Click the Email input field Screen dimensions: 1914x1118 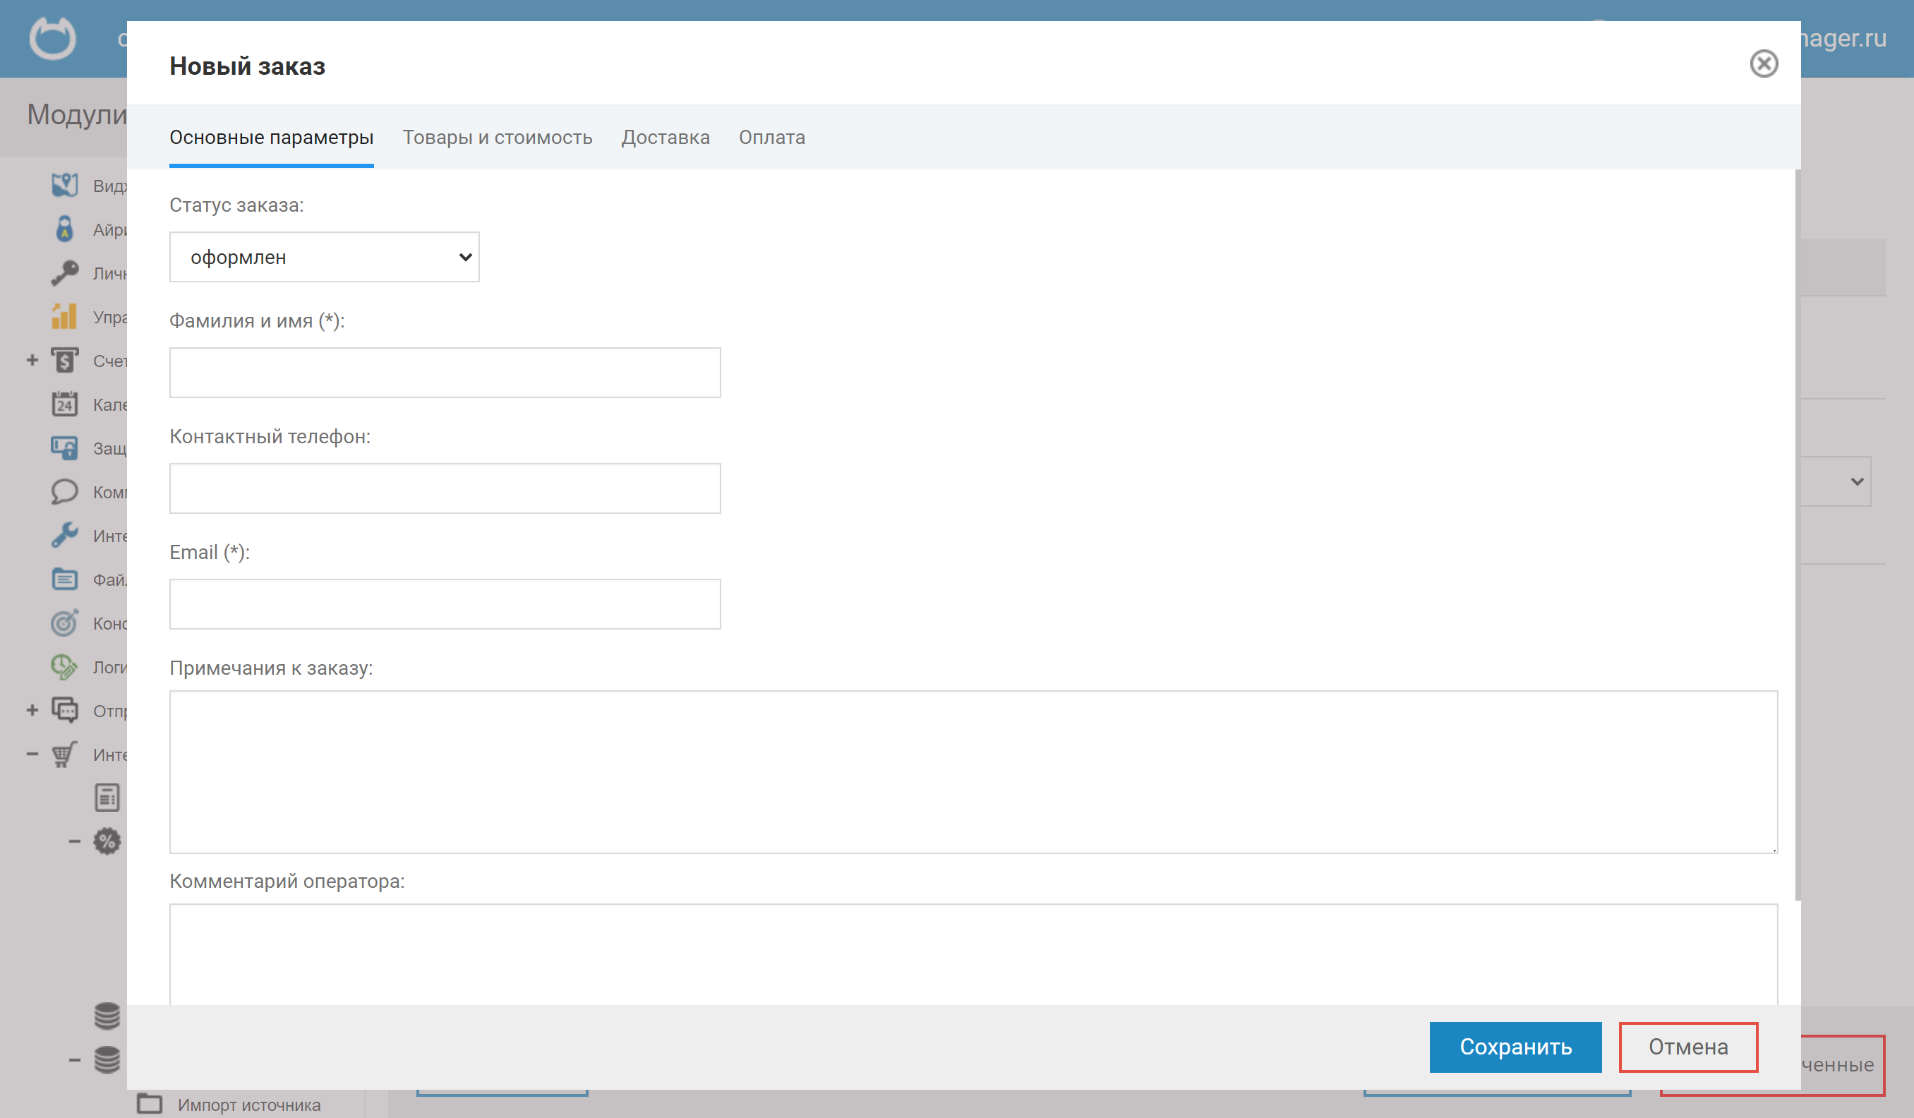pos(444,603)
